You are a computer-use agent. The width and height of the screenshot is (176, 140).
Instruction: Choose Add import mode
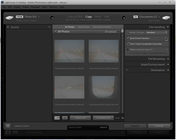point(107,17)
